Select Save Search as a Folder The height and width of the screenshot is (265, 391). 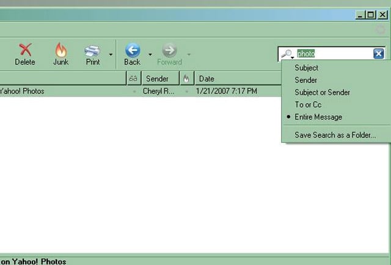click(x=336, y=135)
